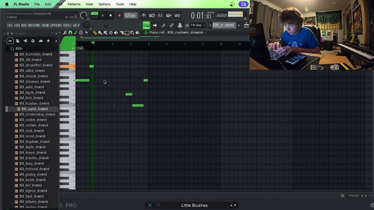The height and width of the screenshot is (210, 374).
Task: Toggle loop recording icon
Action: pyautogui.click(x=177, y=15)
